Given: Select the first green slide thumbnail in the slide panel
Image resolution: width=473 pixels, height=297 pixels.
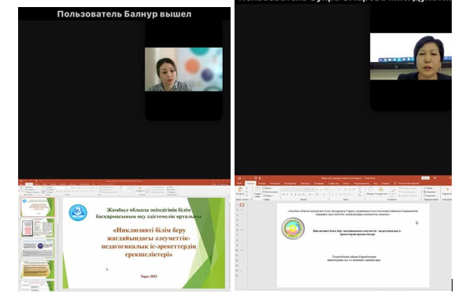Looking at the screenshot, I should 38,207.
